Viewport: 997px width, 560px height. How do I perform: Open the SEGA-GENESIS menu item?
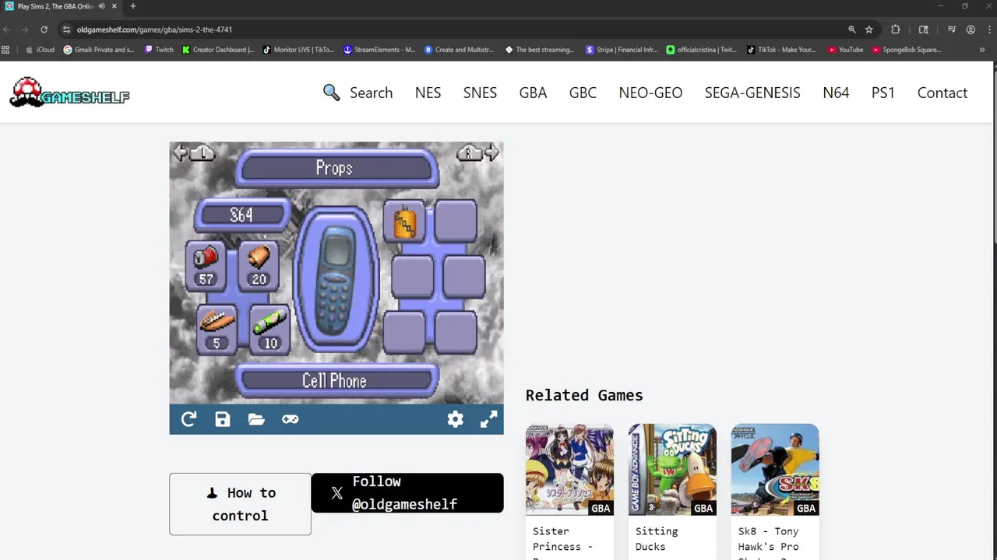coord(752,93)
